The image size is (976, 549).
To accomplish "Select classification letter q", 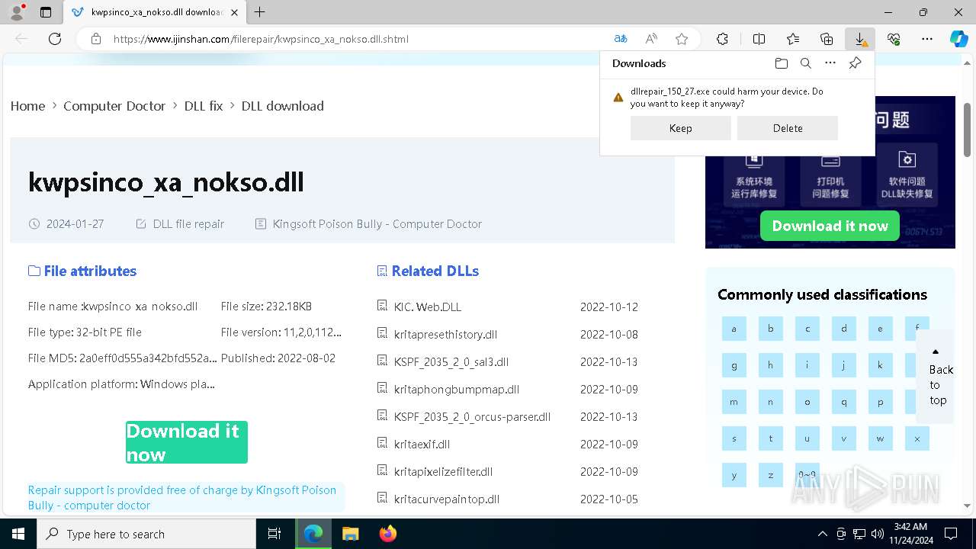I will point(844,402).
